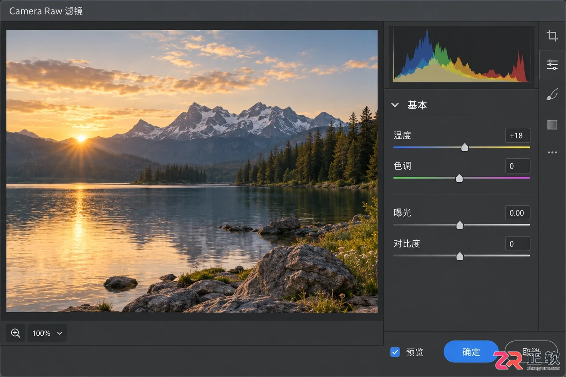Click the 对比度 label
The image size is (566, 377).
tap(407, 244)
